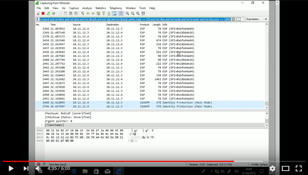308x175 pixels.
Task: Open the Telephony menu
Action: pos(116,8)
